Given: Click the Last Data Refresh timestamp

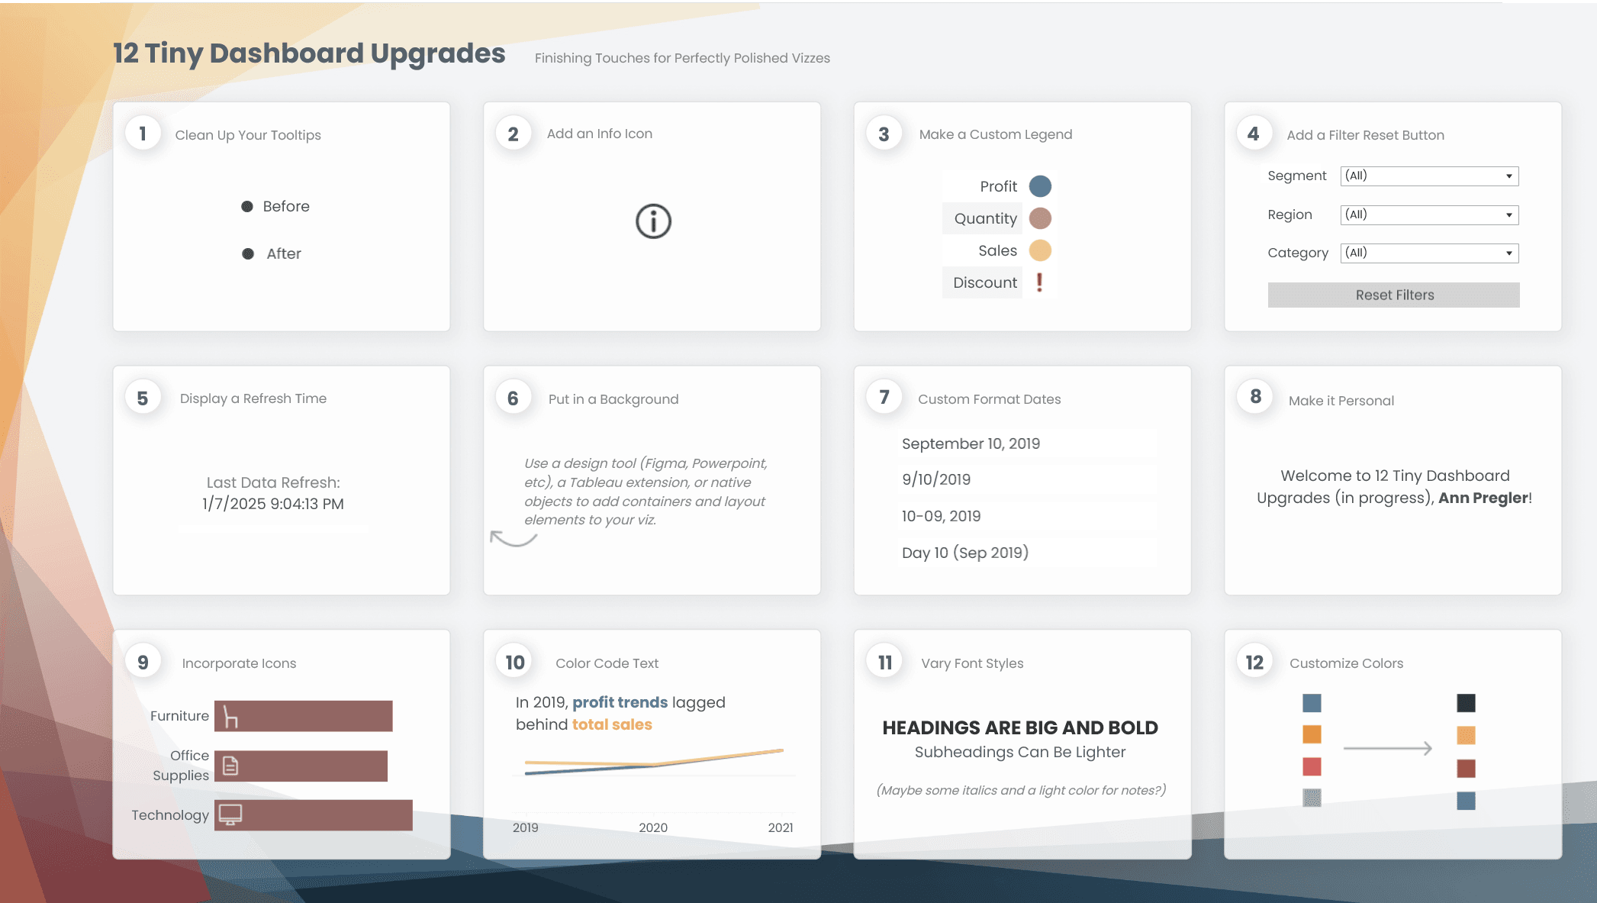Looking at the screenshot, I should pyautogui.click(x=273, y=504).
